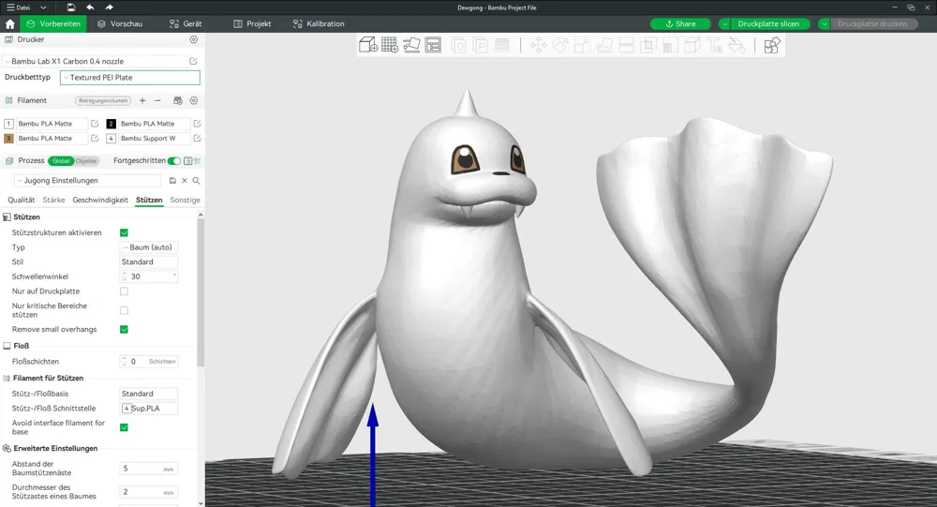
Task: Click the Home icon in top bar
Action: [x=9, y=24]
